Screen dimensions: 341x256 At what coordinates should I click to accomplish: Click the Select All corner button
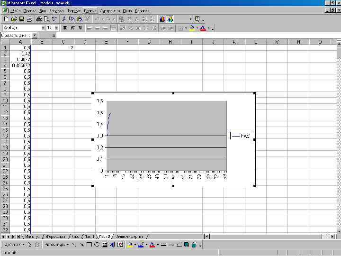pos(5,42)
